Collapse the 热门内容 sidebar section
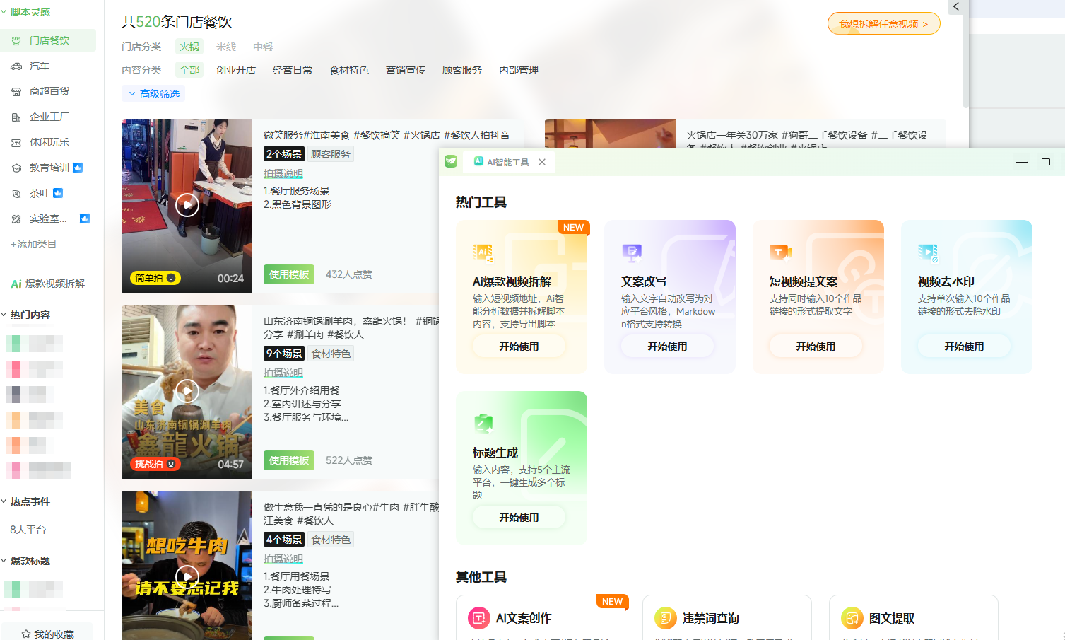The image size is (1065, 640). coord(4,315)
